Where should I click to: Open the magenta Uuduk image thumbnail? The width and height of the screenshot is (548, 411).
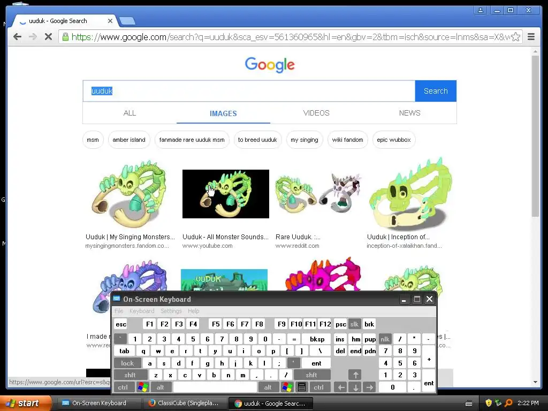tap(323, 275)
